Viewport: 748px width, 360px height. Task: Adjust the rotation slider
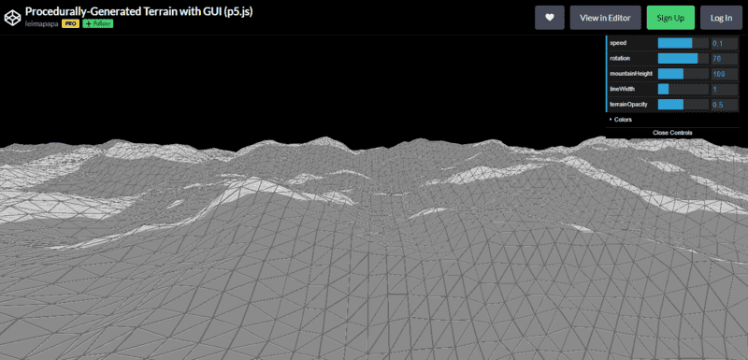point(683,59)
